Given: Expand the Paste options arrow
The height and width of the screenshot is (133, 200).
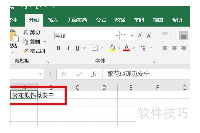Looking at the screenshot, I should [13, 52].
